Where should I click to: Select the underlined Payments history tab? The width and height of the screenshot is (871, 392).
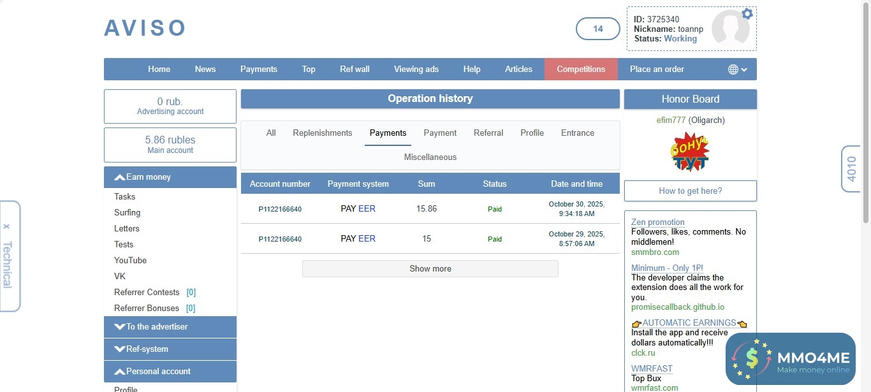click(x=388, y=133)
